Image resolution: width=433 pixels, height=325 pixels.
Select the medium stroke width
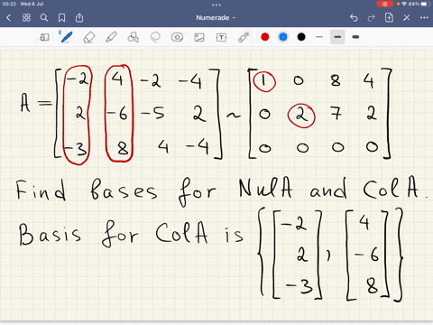[337, 37]
